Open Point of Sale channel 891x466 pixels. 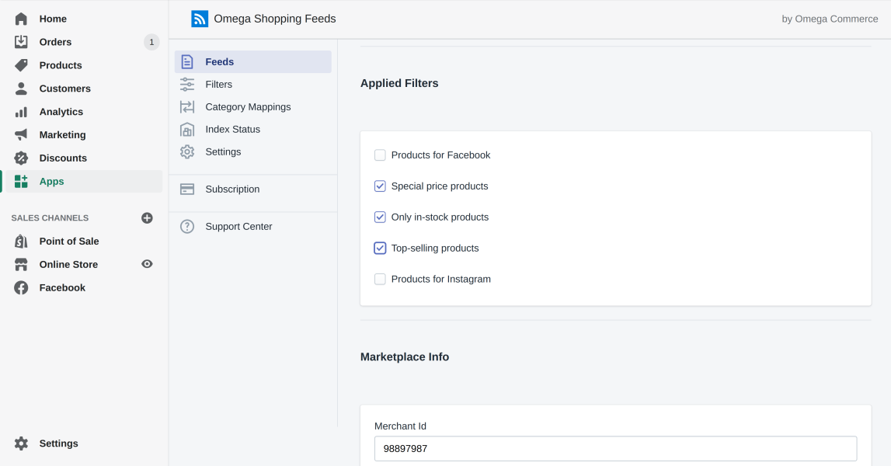pyautogui.click(x=69, y=242)
